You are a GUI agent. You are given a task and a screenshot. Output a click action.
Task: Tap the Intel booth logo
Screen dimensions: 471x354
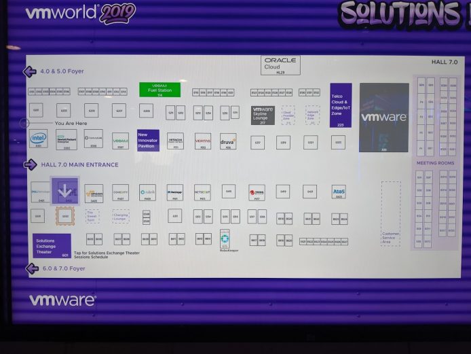click(38, 139)
